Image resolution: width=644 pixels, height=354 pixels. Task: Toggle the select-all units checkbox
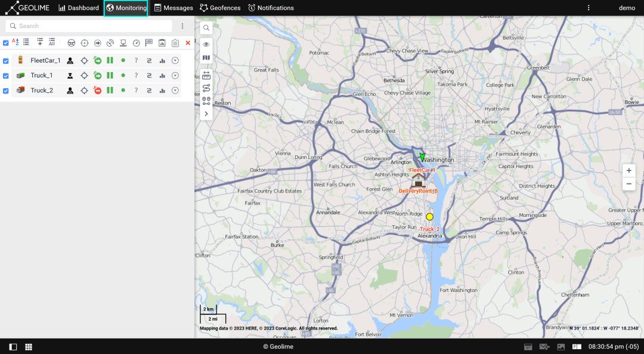6,43
